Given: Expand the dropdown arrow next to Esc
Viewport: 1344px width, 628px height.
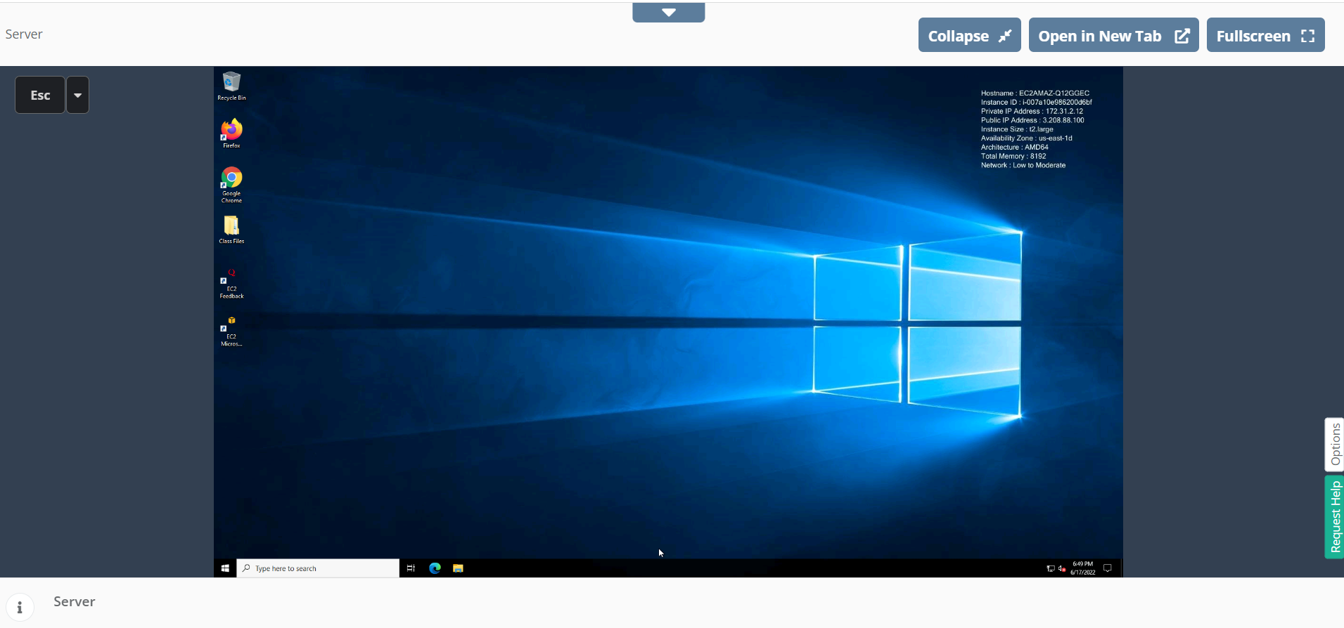Looking at the screenshot, I should (78, 95).
